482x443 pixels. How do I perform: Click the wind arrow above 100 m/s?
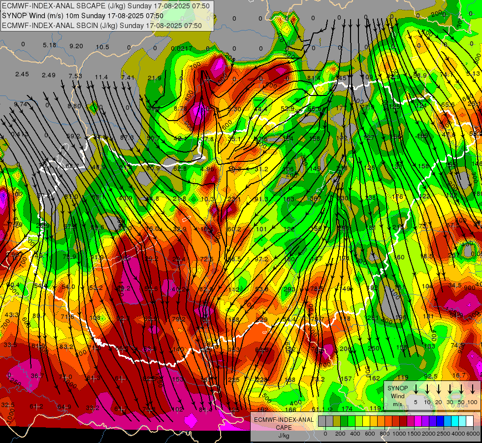tap(473, 389)
